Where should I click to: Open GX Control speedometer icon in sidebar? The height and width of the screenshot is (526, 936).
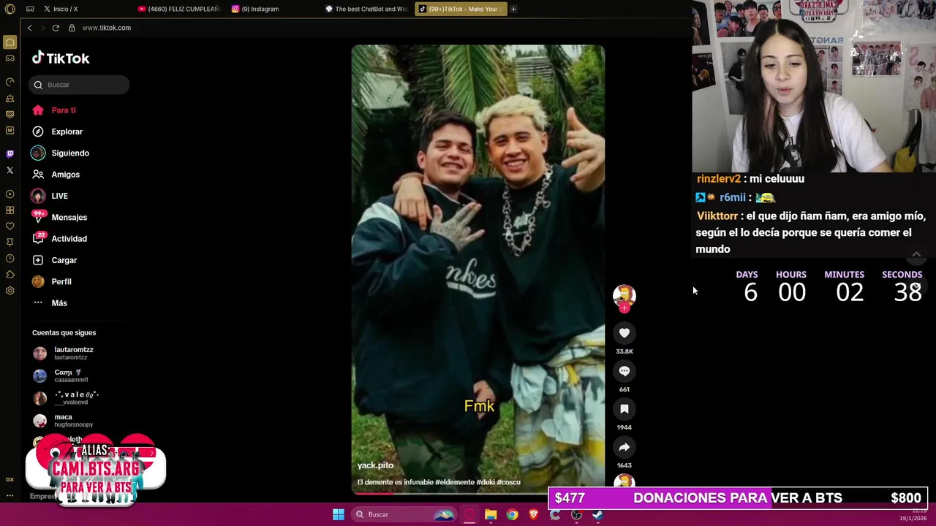(10, 82)
